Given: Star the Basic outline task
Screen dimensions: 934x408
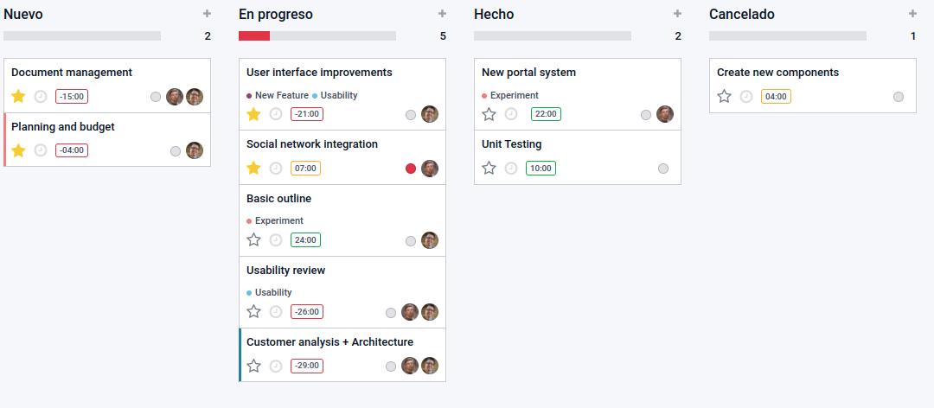Looking at the screenshot, I should click(x=253, y=240).
